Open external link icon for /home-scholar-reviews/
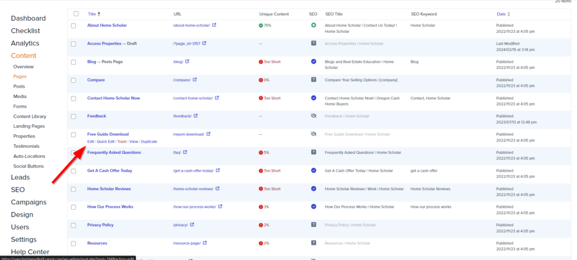This screenshot has height=260, width=577. (x=218, y=188)
